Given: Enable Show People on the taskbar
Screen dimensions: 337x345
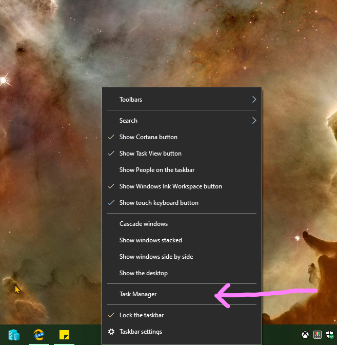Looking at the screenshot, I should (x=182, y=170).
